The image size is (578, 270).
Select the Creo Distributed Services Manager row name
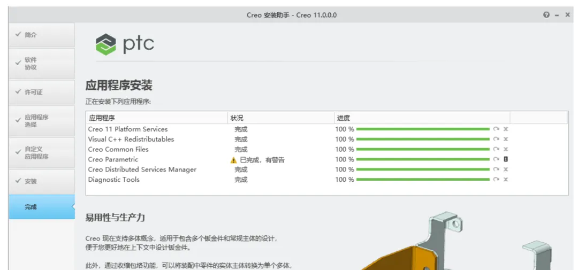click(x=142, y=169)
